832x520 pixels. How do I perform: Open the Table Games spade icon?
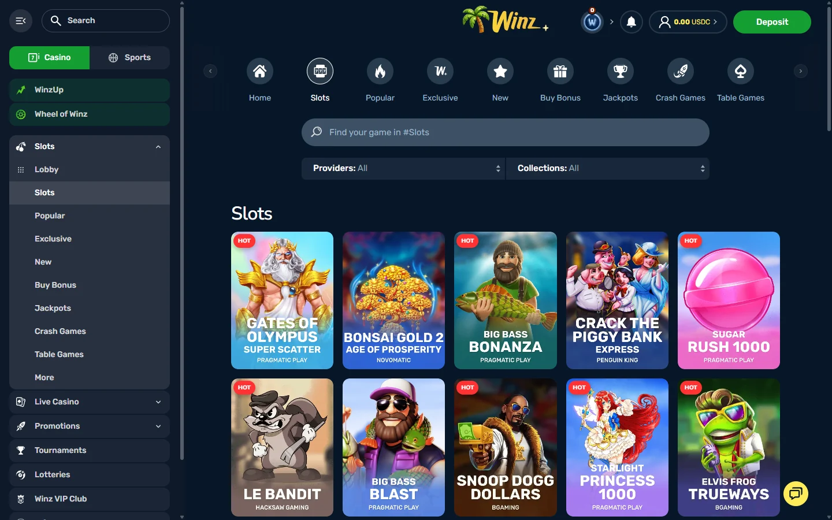(741, 71)
